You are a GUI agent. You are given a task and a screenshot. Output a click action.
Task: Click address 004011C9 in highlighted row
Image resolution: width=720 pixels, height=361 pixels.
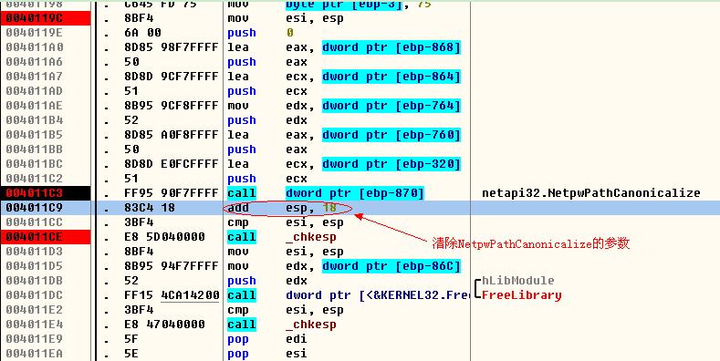[35, 208]
